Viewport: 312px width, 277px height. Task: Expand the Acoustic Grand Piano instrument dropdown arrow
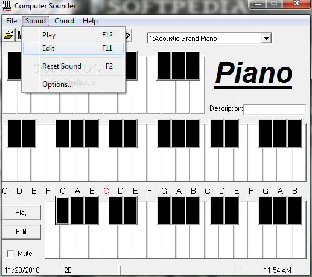(x=266, y=39)
